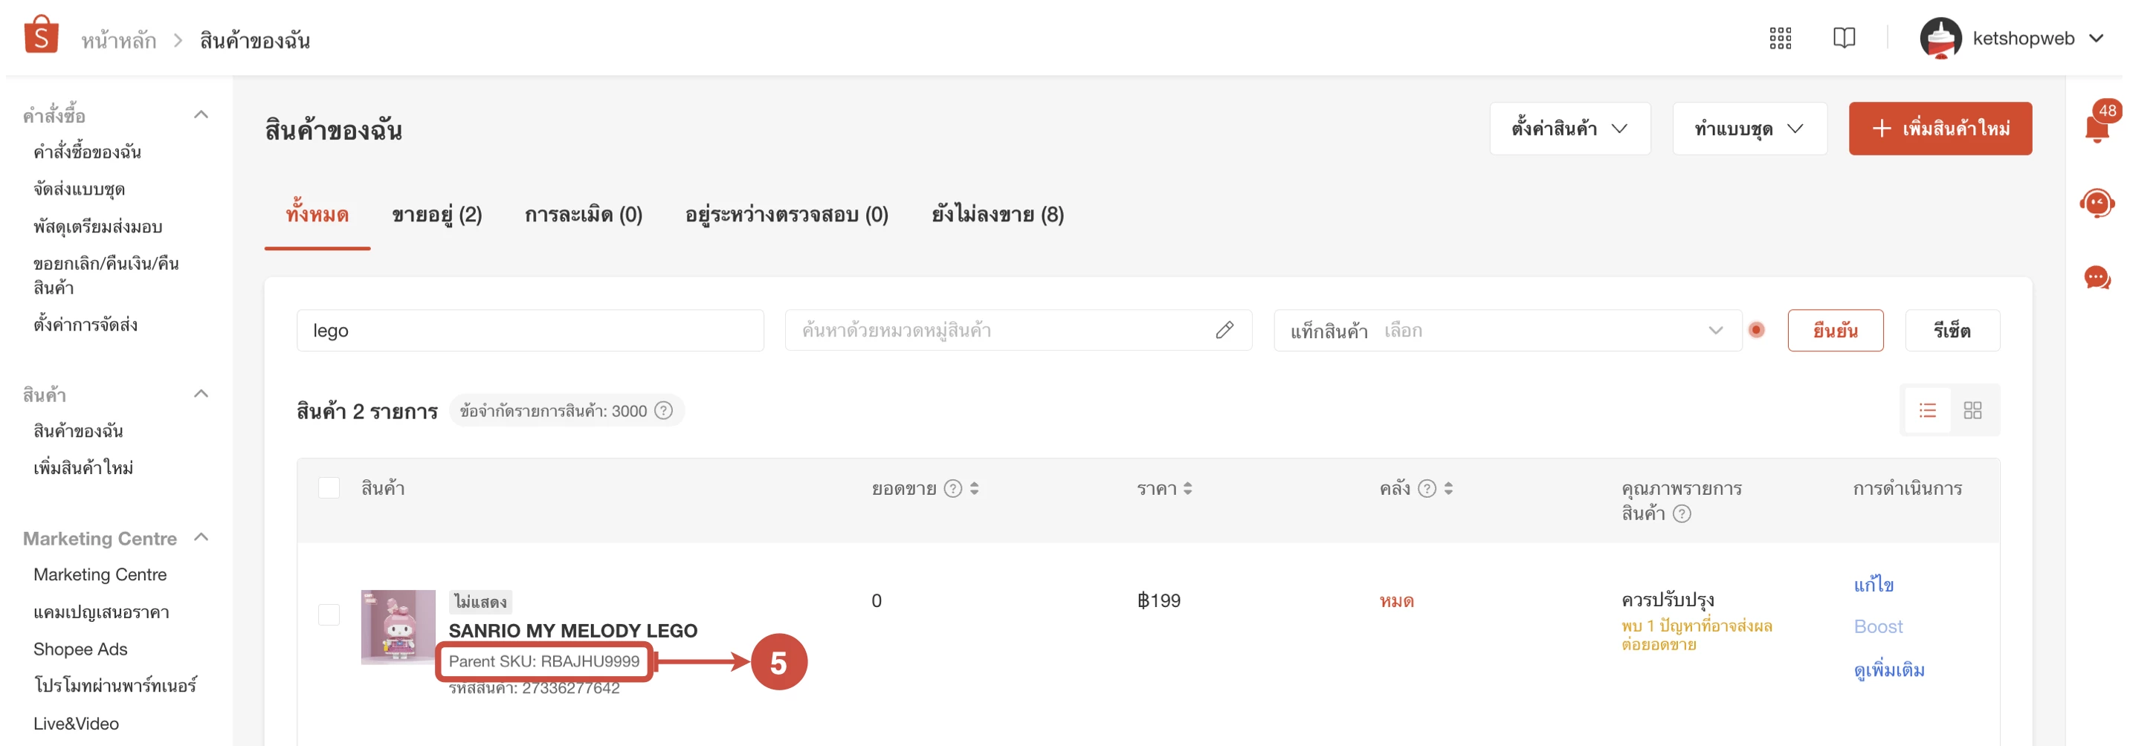The image size is (2130, 746).
Task: Open สินค้าของฉัน in sidebar
Action: [78, 430]
